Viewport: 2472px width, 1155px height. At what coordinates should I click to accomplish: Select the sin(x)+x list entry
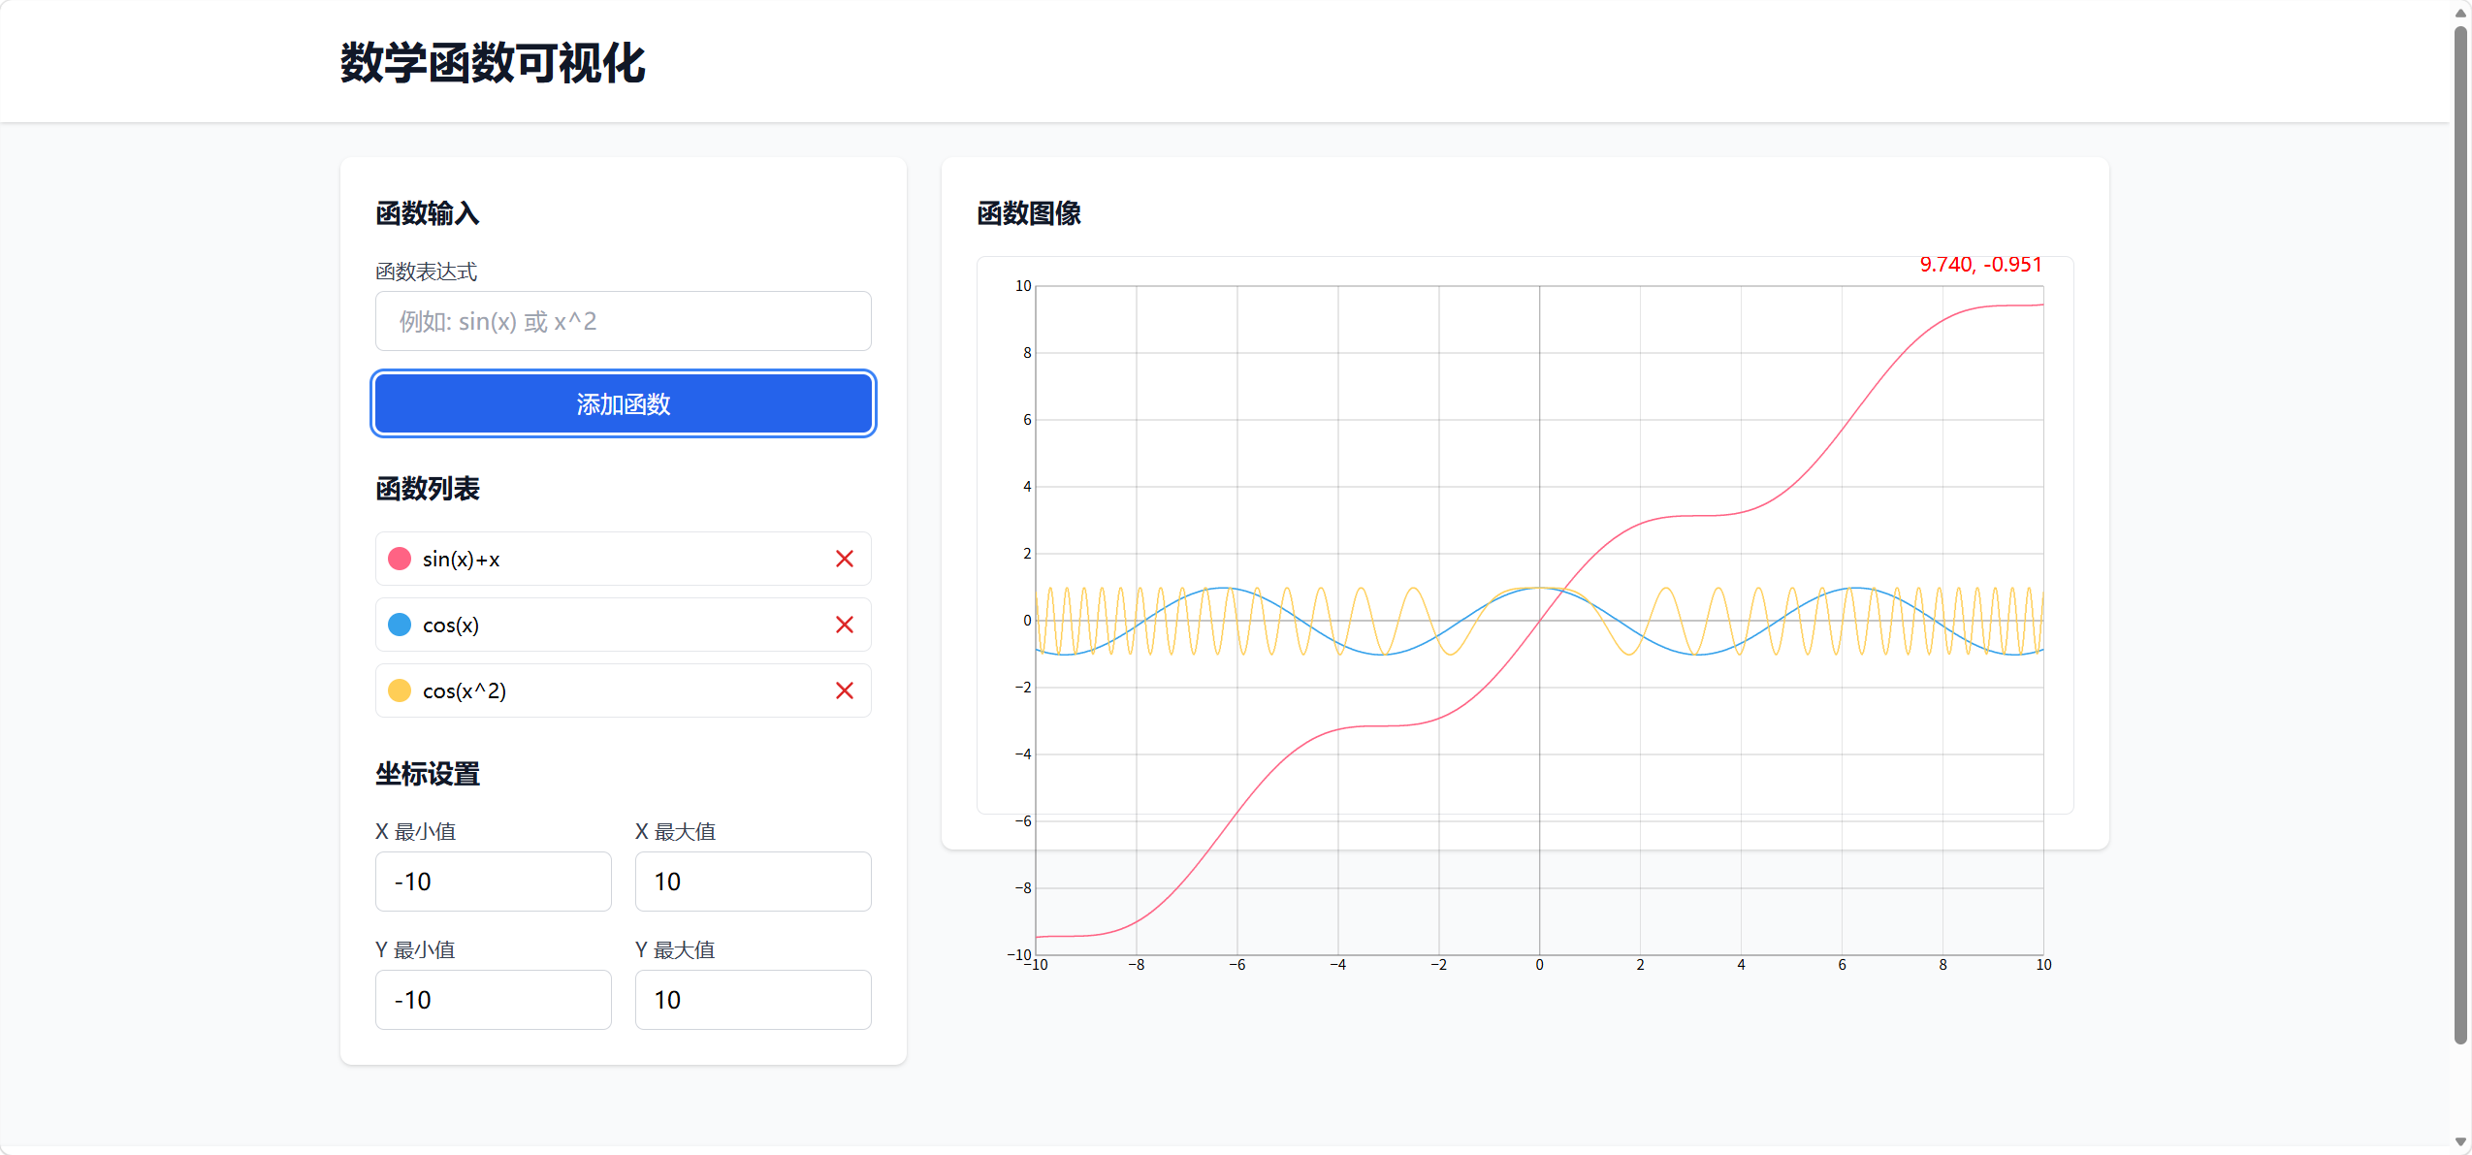[601, 559]
